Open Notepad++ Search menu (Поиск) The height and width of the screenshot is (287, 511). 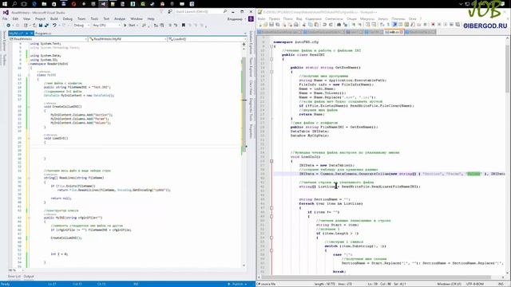[x=287, y=19]
